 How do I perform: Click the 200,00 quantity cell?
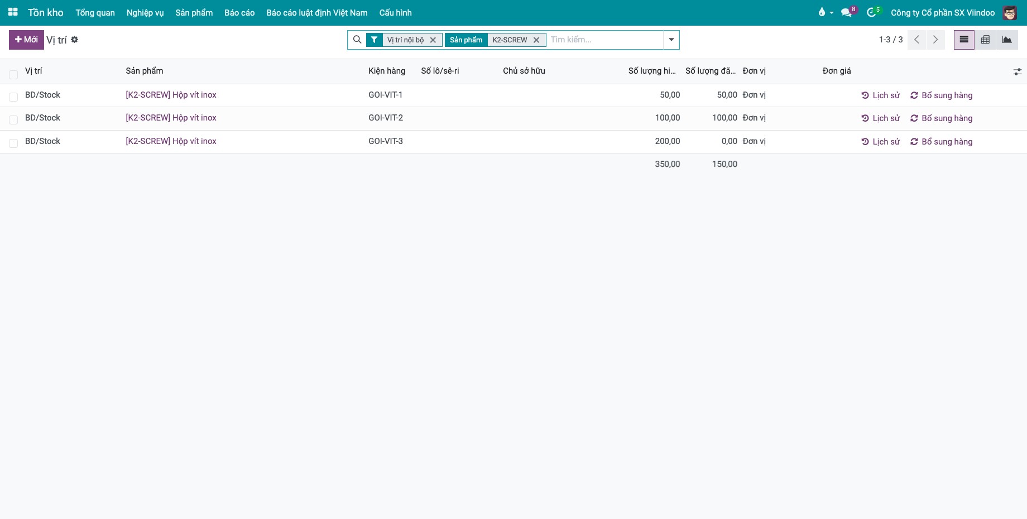tap(668, 141)
